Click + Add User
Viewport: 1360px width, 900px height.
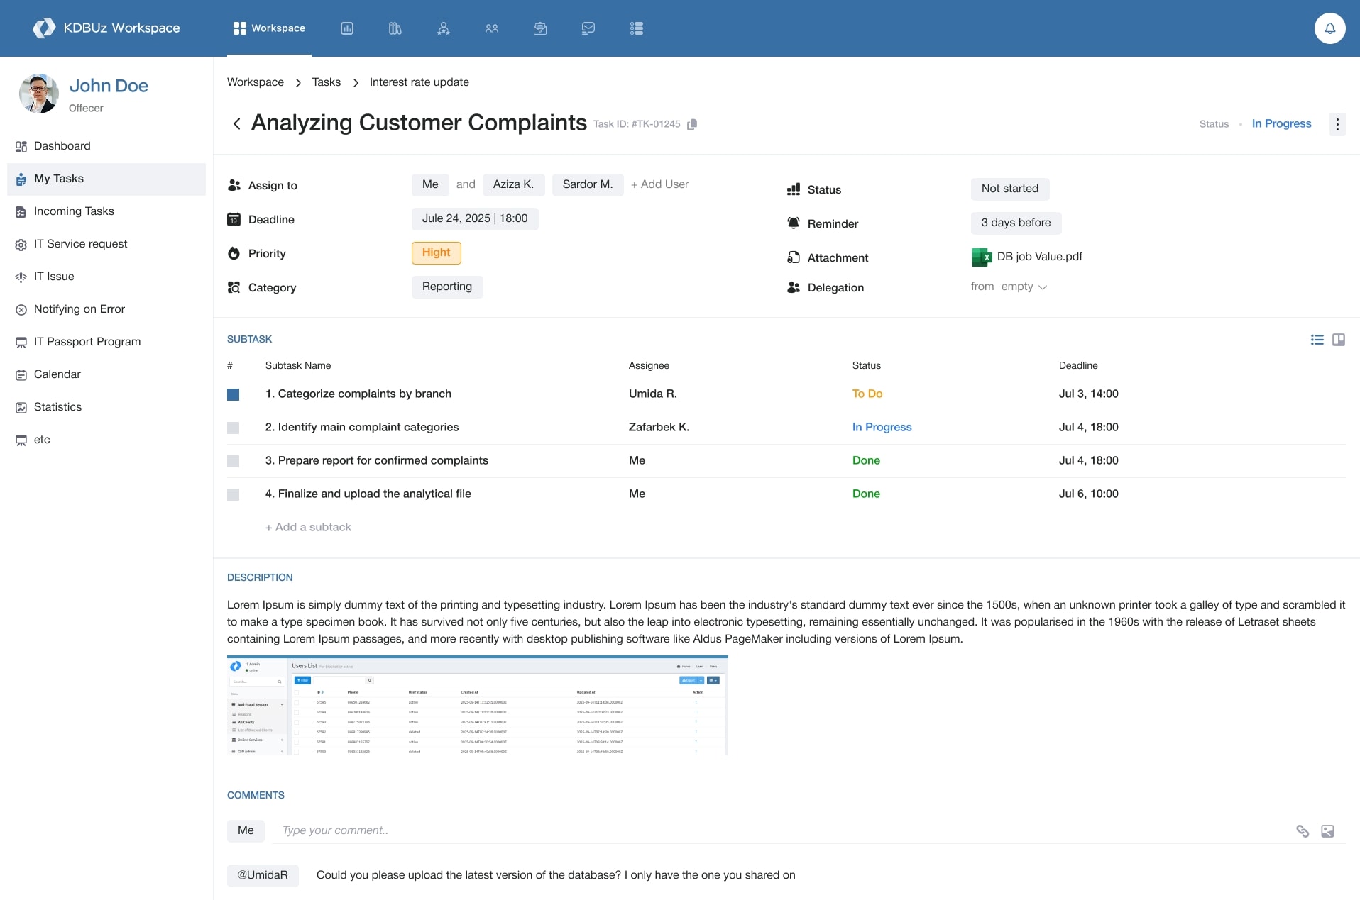659,184
